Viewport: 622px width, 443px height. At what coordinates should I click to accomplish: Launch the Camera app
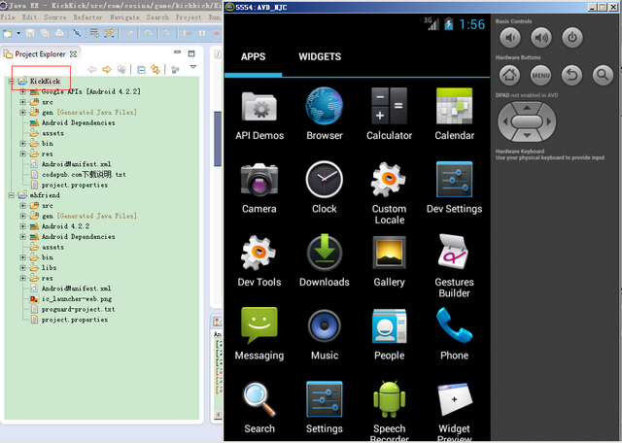click(x=259, y=188)
